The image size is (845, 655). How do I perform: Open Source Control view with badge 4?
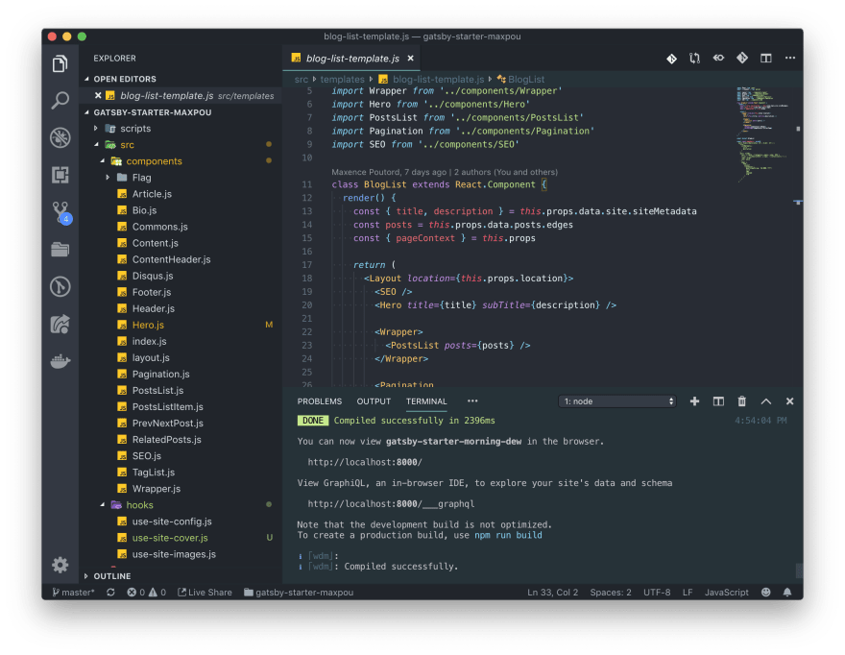click(62, 212)
